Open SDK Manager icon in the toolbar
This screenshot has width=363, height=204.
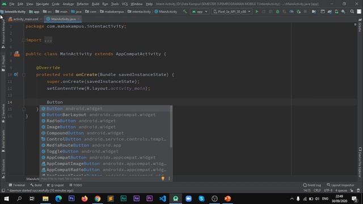[343, 11]
